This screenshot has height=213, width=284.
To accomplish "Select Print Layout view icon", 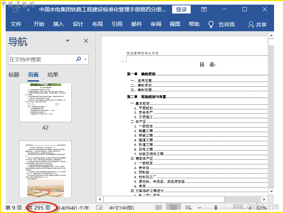I will [173, 208].
